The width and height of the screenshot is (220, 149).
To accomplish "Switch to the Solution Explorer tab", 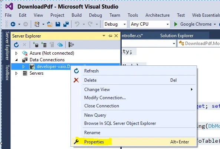I will [x=177, y=36].
